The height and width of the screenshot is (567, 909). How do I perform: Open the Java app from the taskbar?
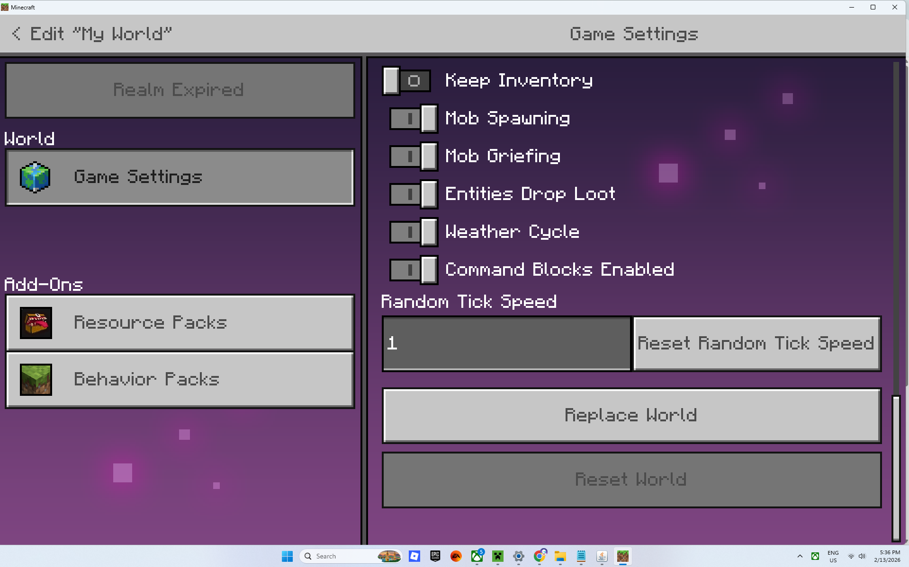point(602,556)
